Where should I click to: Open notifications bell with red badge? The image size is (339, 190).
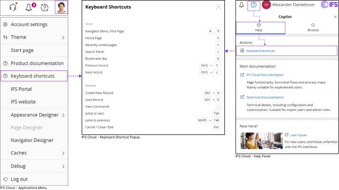pos(29,7)
